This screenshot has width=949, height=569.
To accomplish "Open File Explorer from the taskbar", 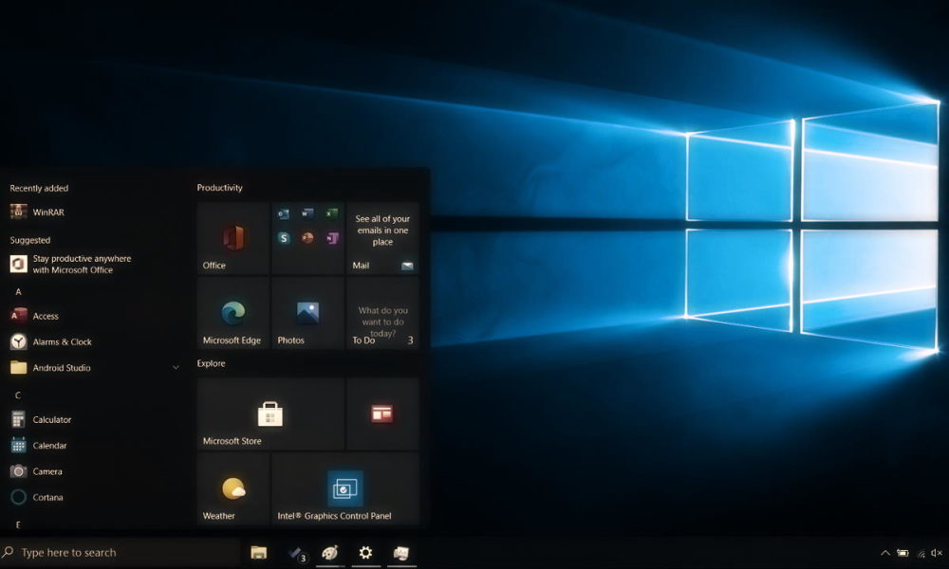I will tap(259, 552).
